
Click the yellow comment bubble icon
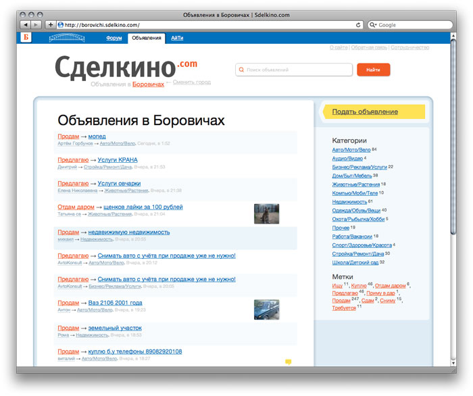289,362
